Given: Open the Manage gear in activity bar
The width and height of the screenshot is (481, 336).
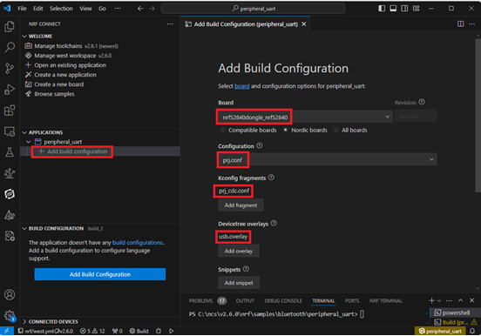Looking at the screenshot, I should coord(10,315).
